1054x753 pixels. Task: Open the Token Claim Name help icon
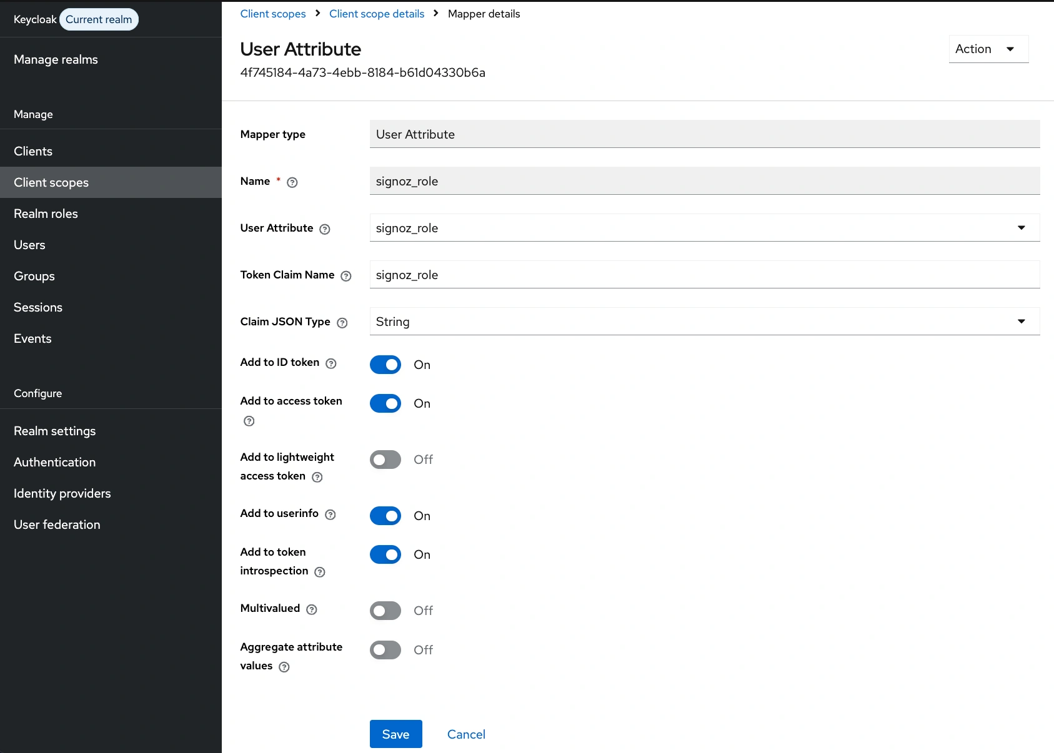click(x=346, y=276)
